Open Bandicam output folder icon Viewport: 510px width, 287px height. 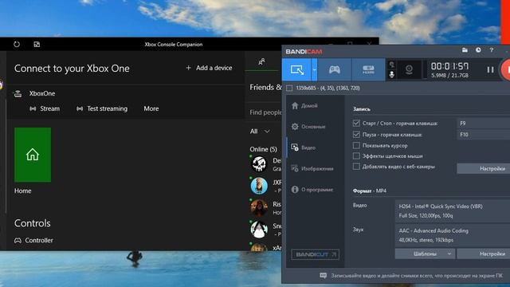[x=465, y=50]
